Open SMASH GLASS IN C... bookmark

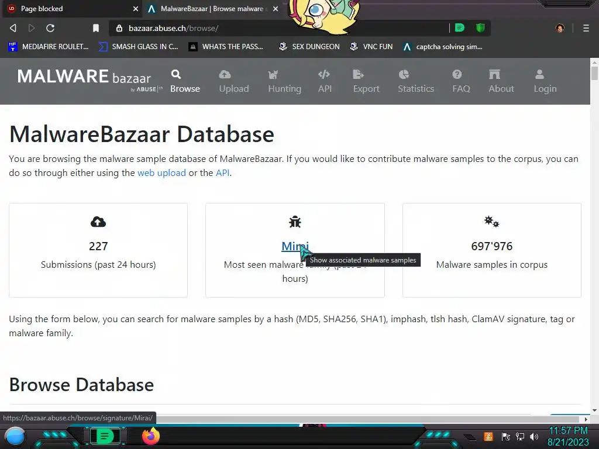[x=138, y=47]
